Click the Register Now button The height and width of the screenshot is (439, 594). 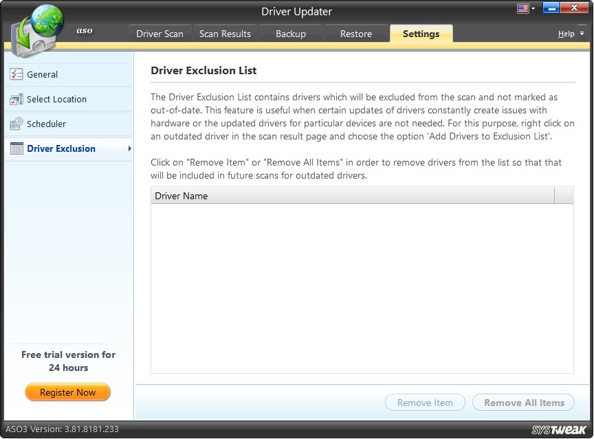pos(67,392)
